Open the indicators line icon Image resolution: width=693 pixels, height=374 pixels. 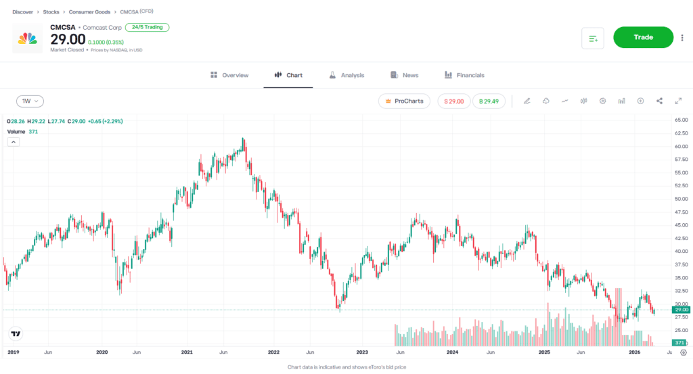pyautogui.click(x=564, y=101)
